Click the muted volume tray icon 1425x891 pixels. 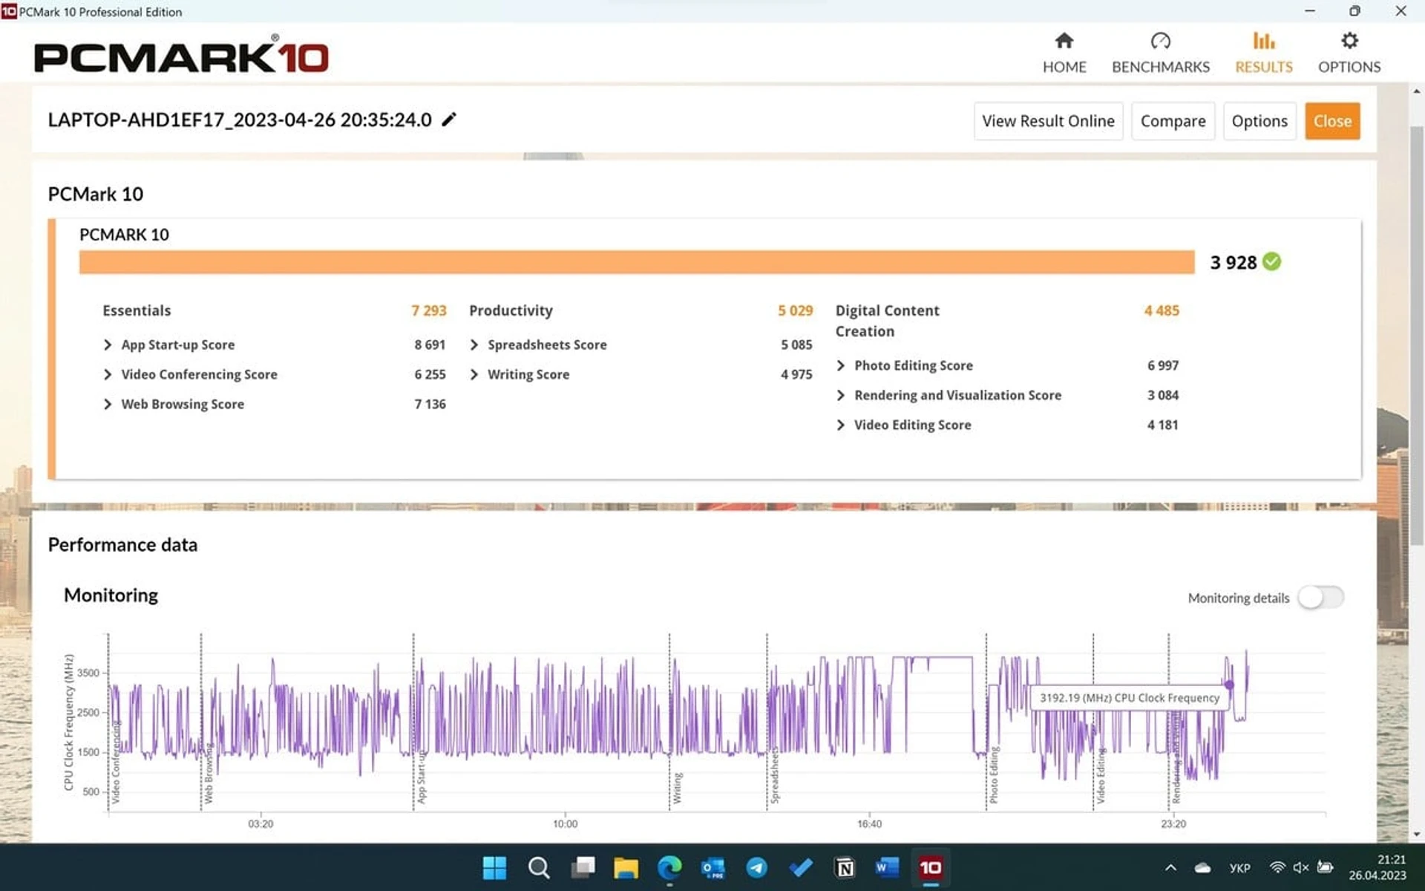1301,867
